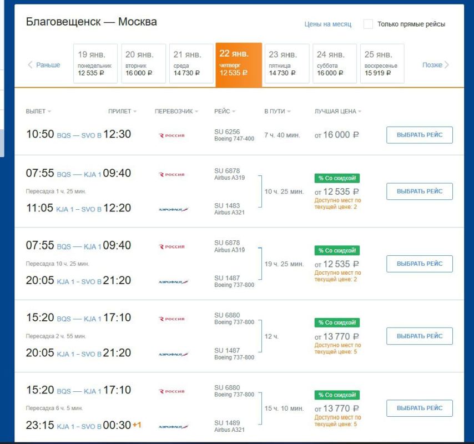Image resolution: width=474 pixels, height=444 pixels.
Task: Select the 25 янв. Sunday date tab
Action: coord(382,63)
